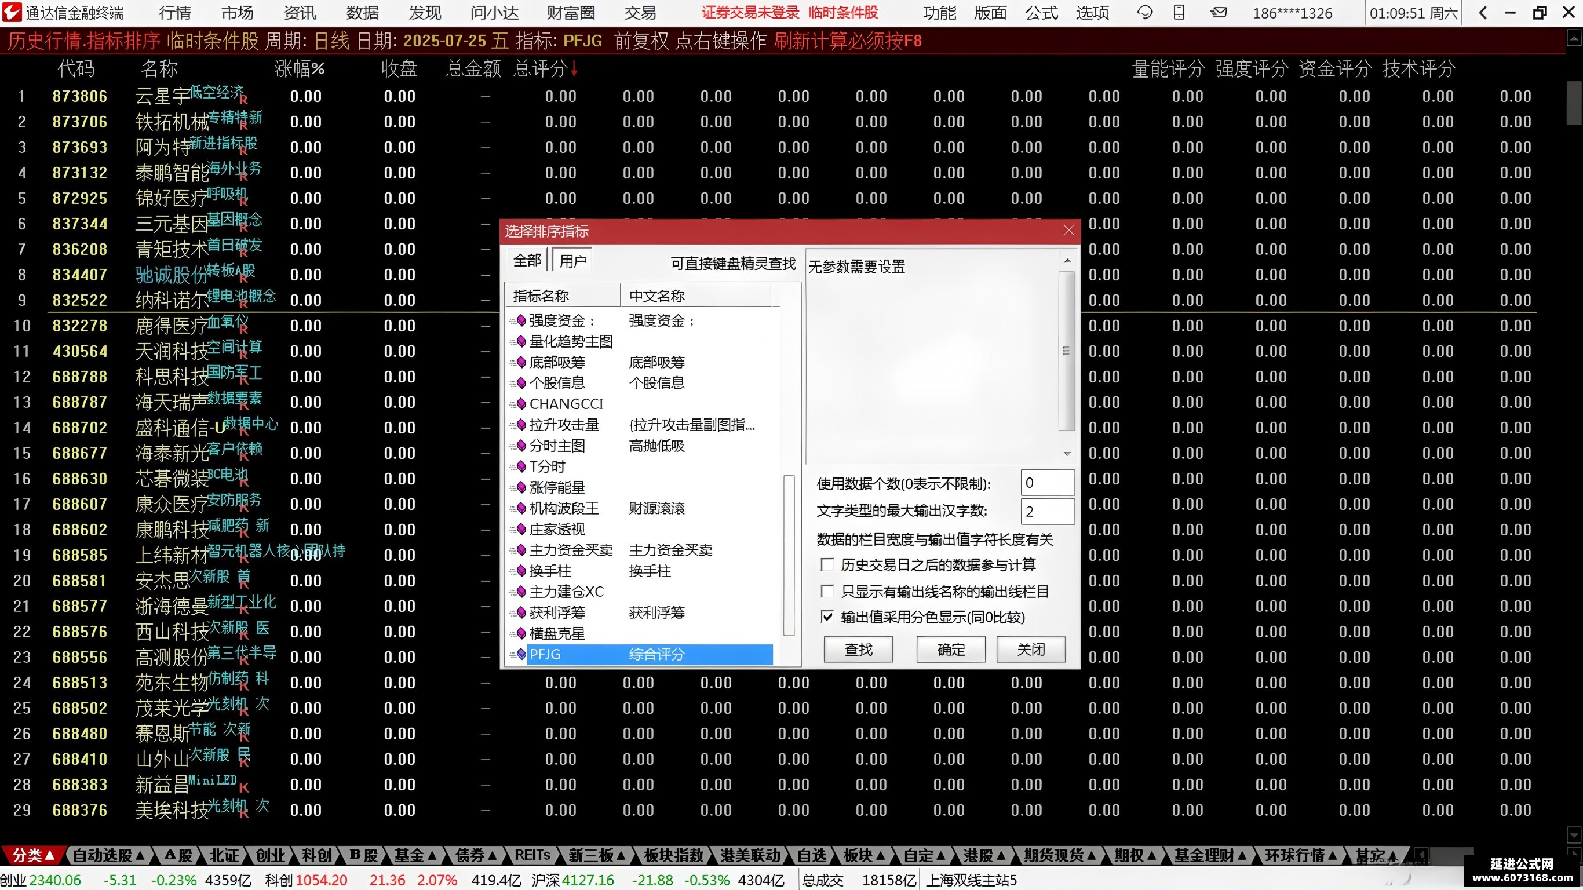Close the 选择排序指标 dialog
Image resolution: width=1583 pixels, height=890 pixels.
click(x=1068, y=231)
